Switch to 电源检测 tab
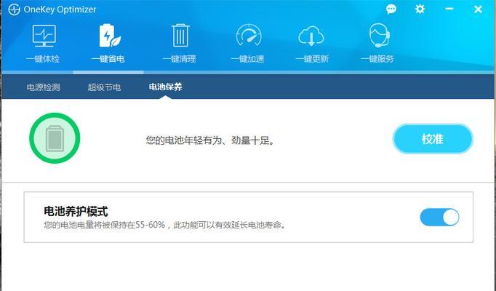The image size is (496, 291). coord(44,87)
